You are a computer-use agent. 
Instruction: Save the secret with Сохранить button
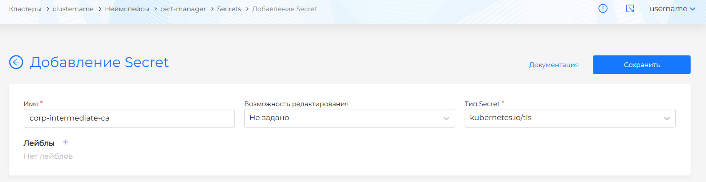point(642,65)
